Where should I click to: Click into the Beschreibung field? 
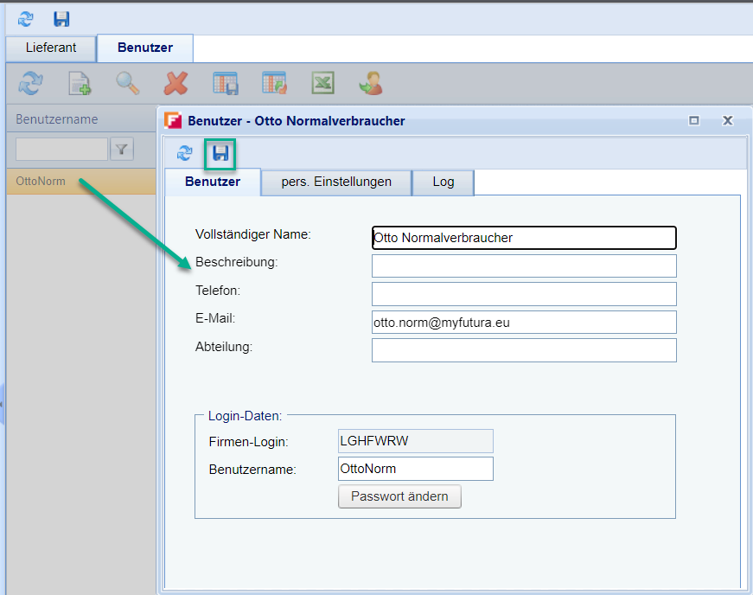(x=523, y=266)
